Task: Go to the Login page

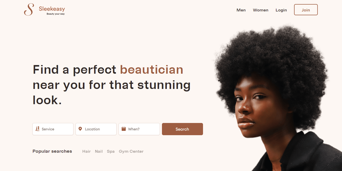Action: (281, 10)
